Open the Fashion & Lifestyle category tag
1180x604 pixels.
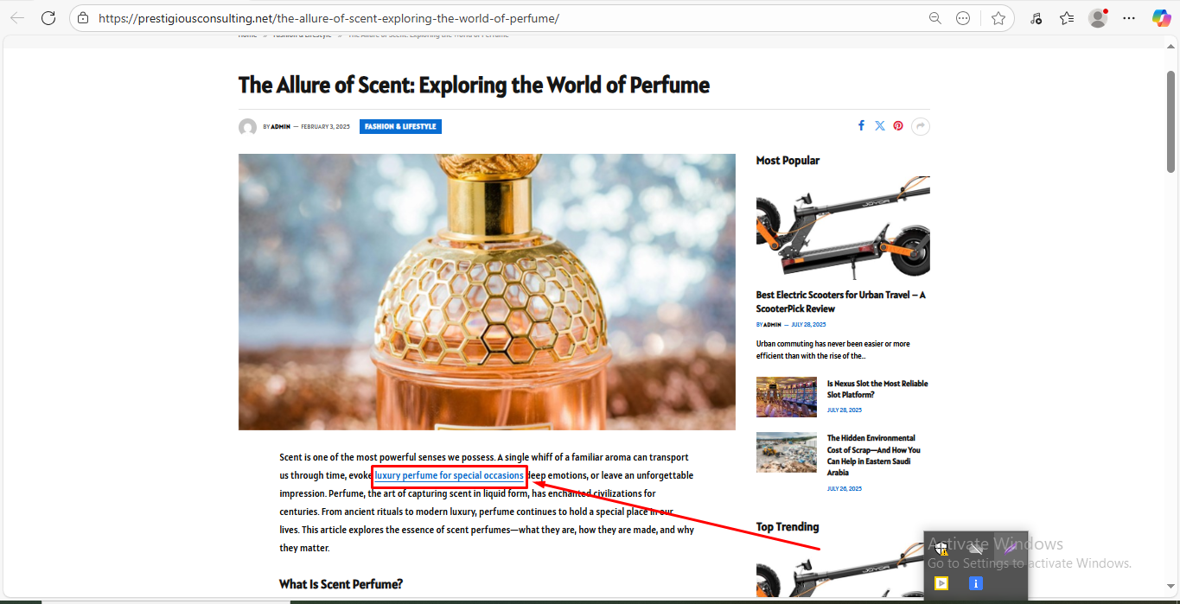[x=400, y=127]
